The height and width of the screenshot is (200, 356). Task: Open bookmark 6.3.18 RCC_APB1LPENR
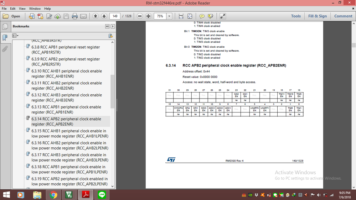pyautogui.click(x=69, y=169)
